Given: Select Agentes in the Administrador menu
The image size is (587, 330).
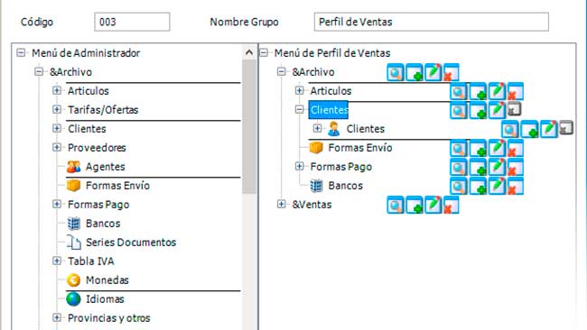Looking at the screenshot, I should (105, 167).
